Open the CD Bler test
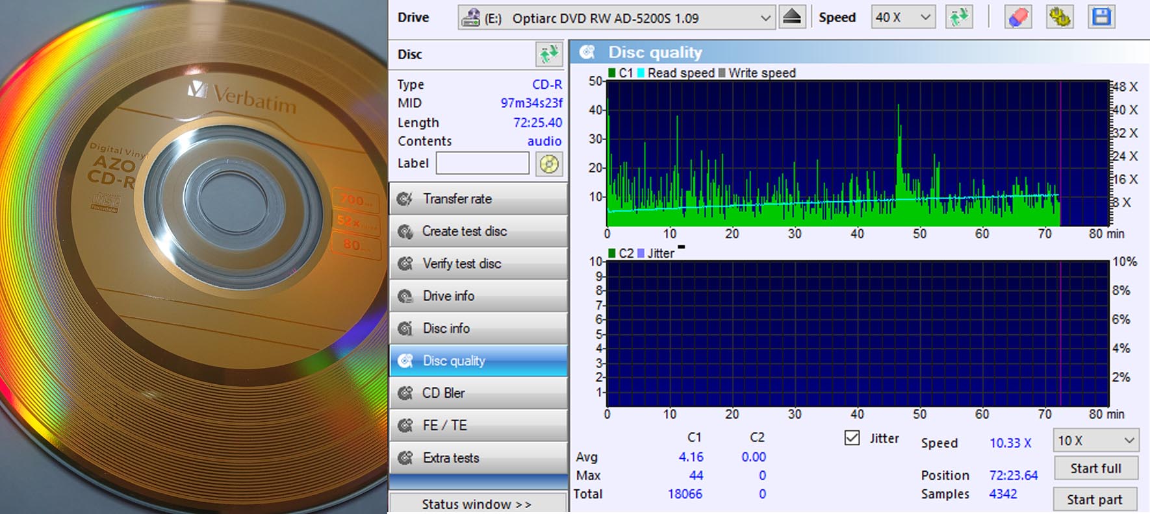 point(478,393)
